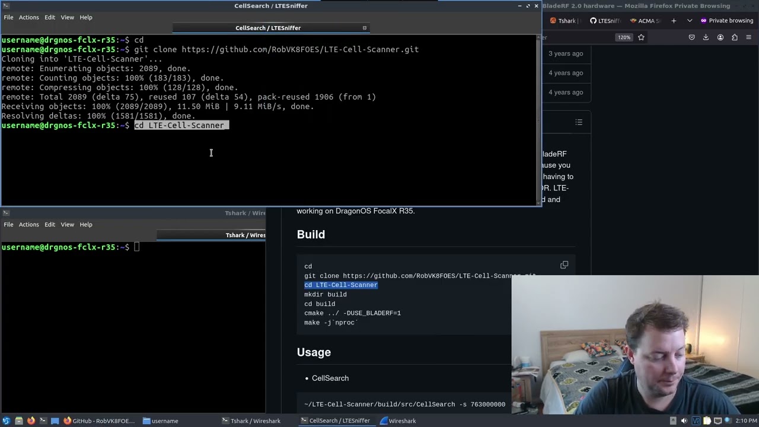The width and height of the screenshot is (759, 427).
Task: Switch to the username folder taskbar window
Action: click(x=161, y=421)
